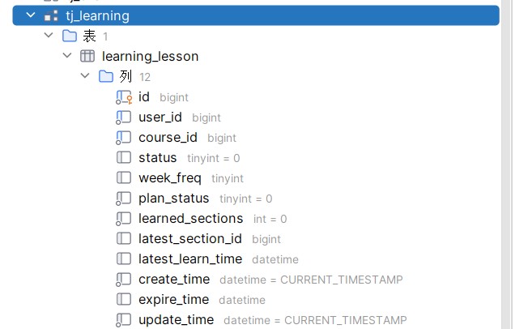Click the vertical scrollbar on the right
This screenshot has height=329, width=515.
507,164
